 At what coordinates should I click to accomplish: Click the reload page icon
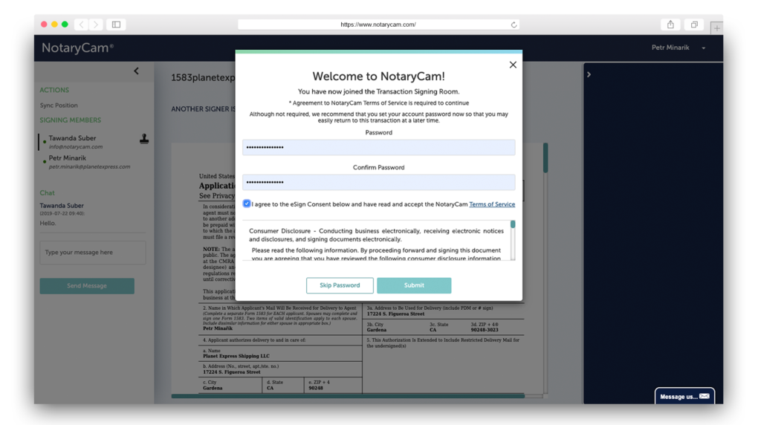tap(514, 25)
